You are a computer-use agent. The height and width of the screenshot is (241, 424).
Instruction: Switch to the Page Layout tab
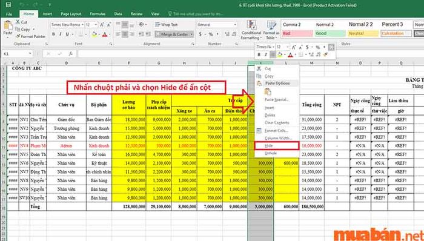coord(71,14)
